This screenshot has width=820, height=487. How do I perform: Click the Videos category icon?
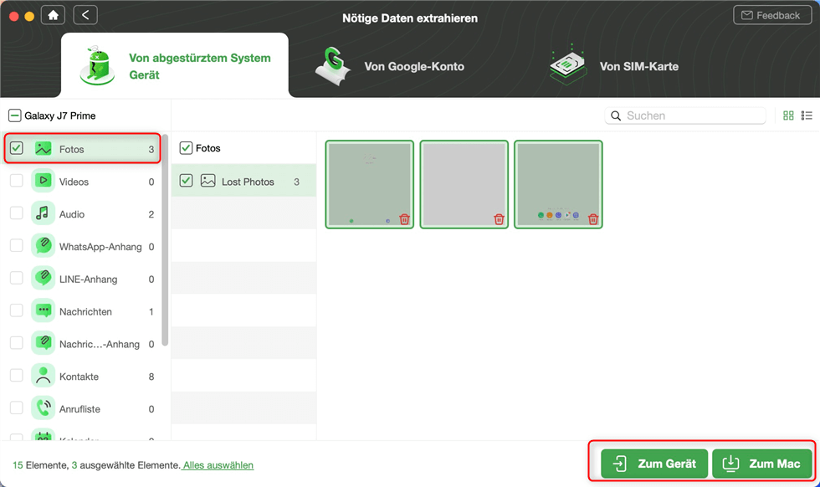(44, 181)
